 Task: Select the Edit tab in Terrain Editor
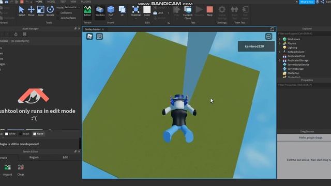coord(65,157)
